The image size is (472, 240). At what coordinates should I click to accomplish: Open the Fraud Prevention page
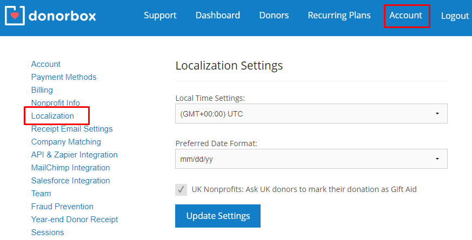coord(62,207)
